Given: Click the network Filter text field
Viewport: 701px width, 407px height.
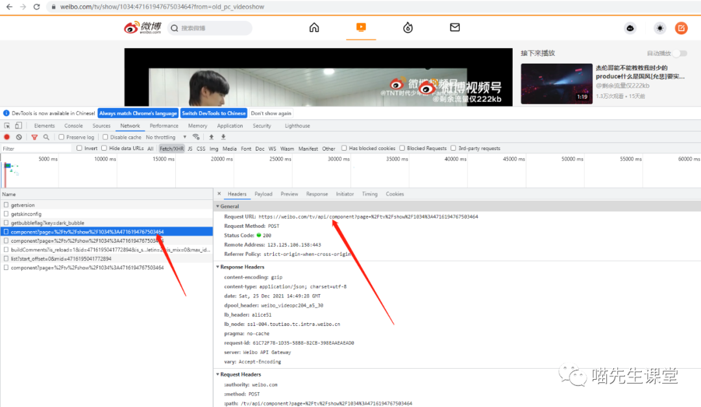Looking at the screenshot, I should pyautogui.click(x=36, y=149).
